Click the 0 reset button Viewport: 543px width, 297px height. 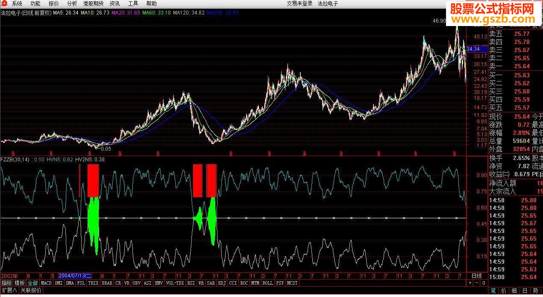483,283
